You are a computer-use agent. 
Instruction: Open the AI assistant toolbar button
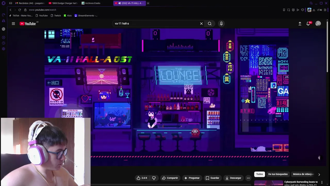pos(320,10)
